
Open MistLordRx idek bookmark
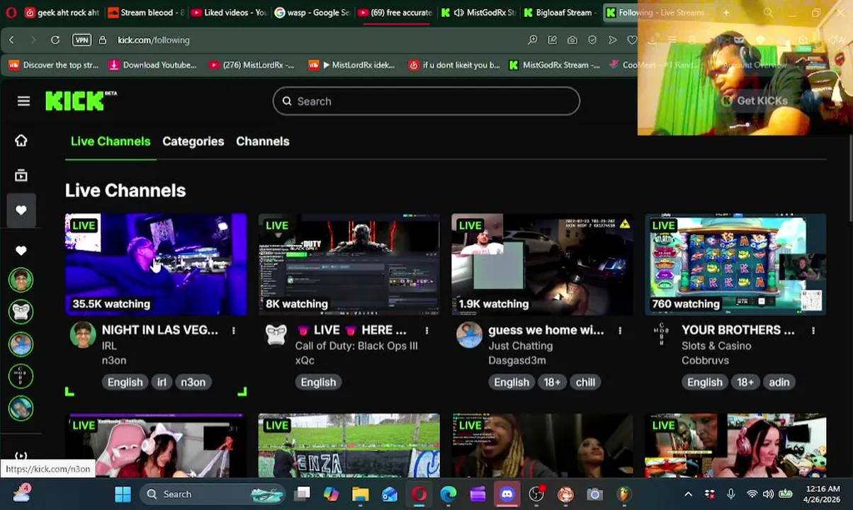click(352, 65)
